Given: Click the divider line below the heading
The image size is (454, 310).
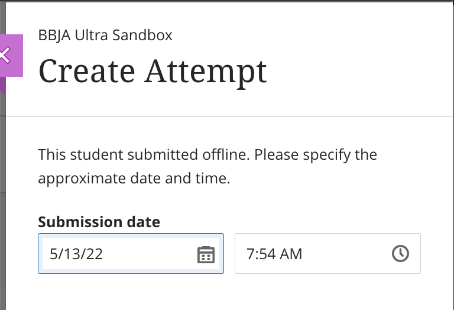Looking at the screenshot, I should 236,117.
